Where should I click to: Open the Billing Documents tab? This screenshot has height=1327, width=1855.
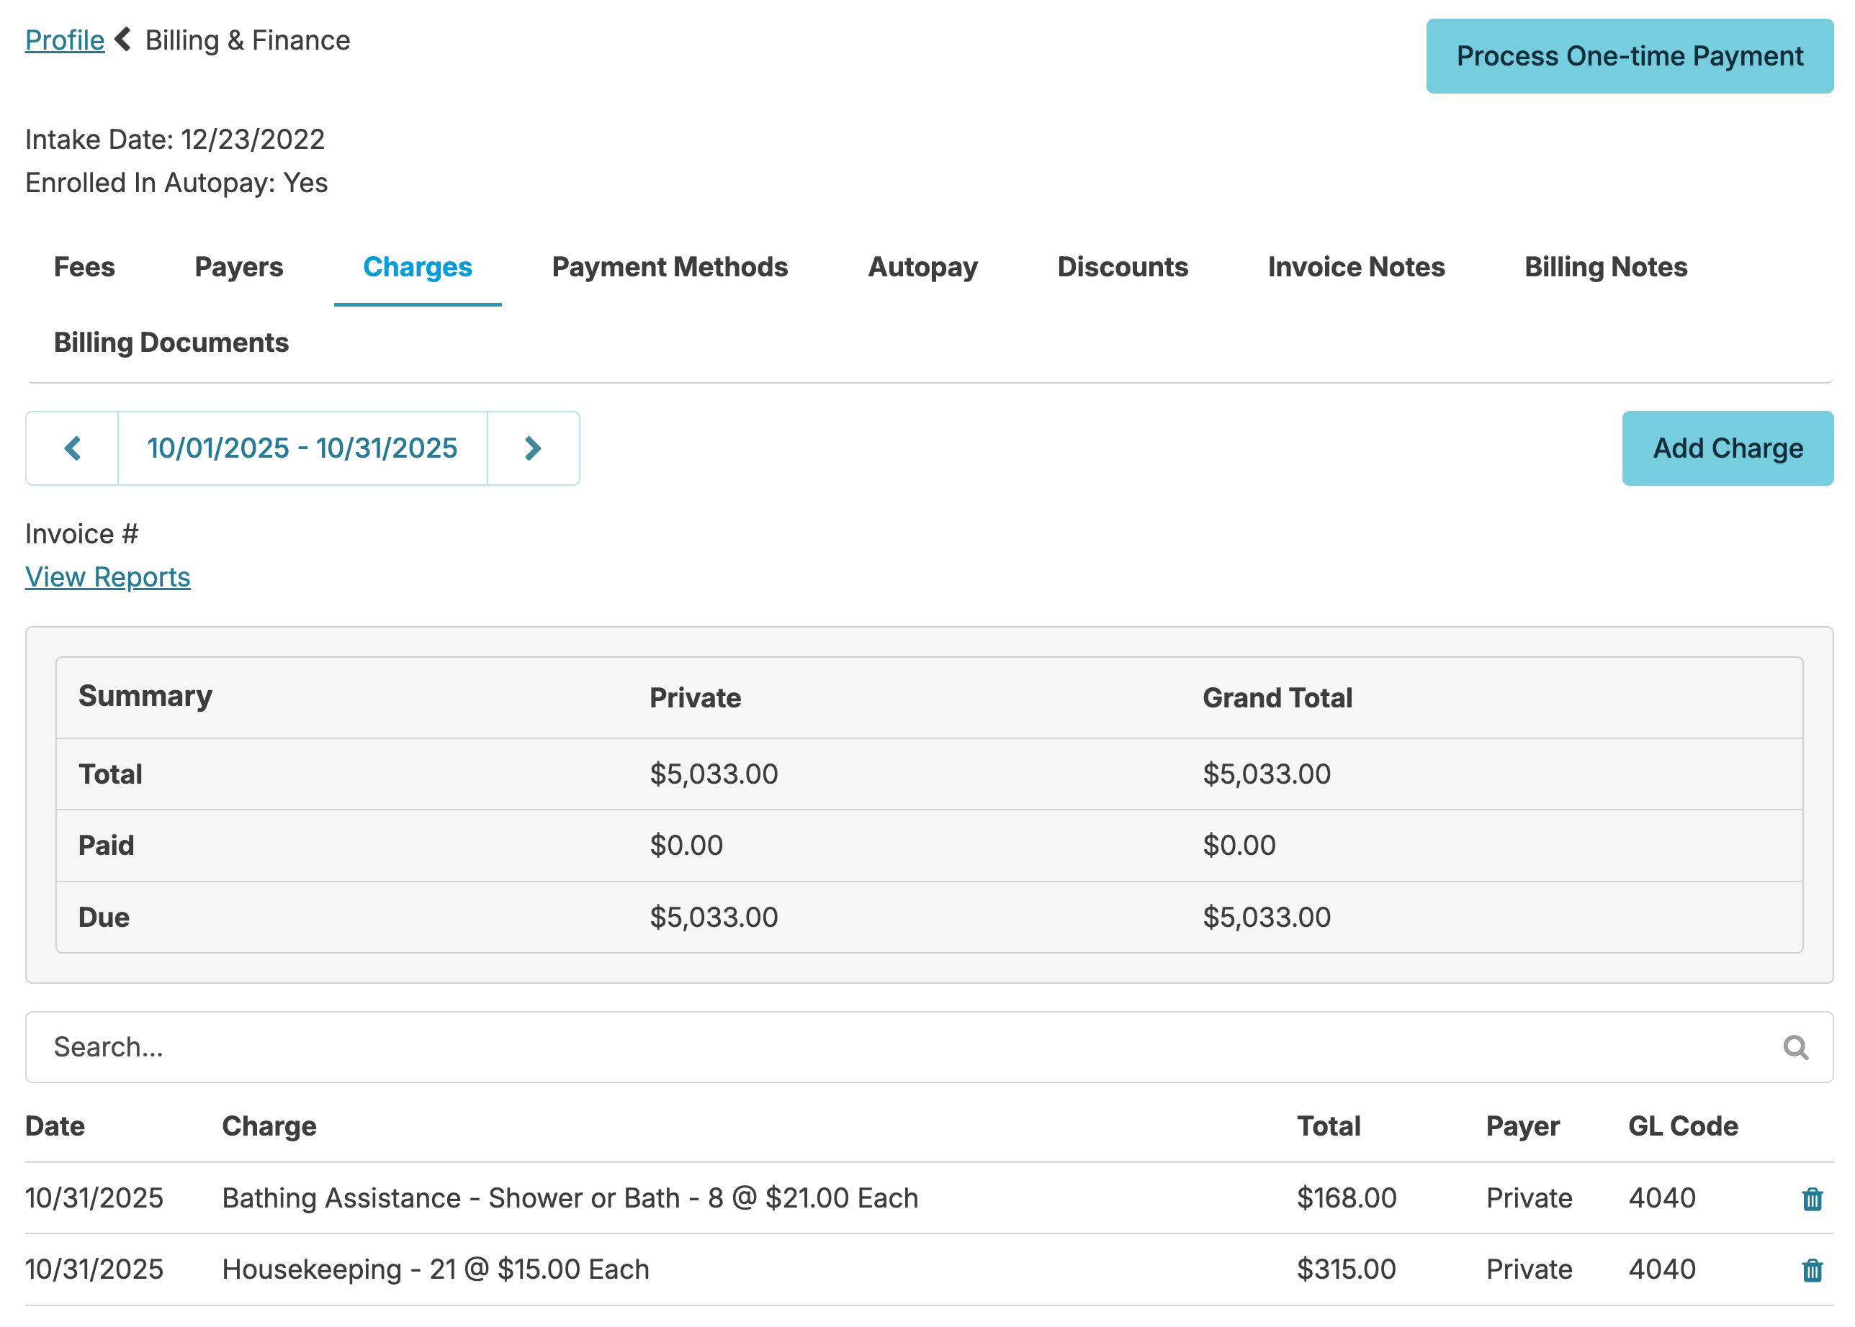[171, 343]
